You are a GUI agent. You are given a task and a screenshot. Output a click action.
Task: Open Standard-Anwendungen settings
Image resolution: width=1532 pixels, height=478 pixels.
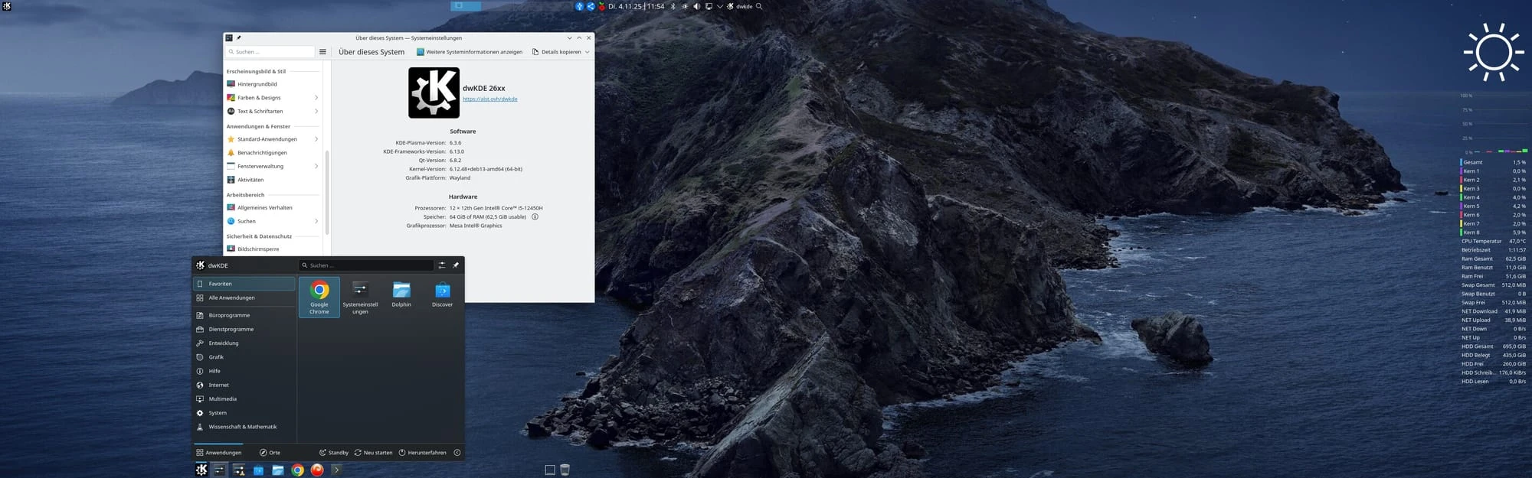(x=273, y=139)
